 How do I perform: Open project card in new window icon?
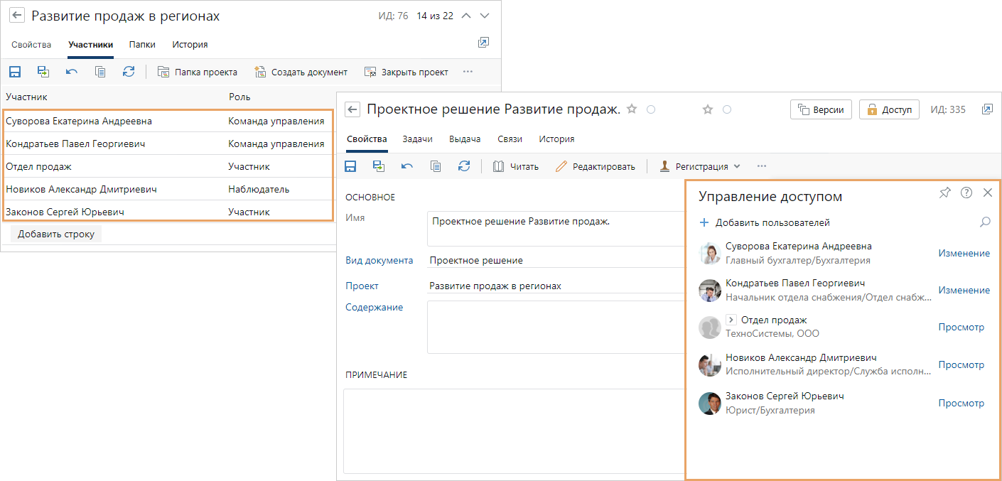[483, 43]
